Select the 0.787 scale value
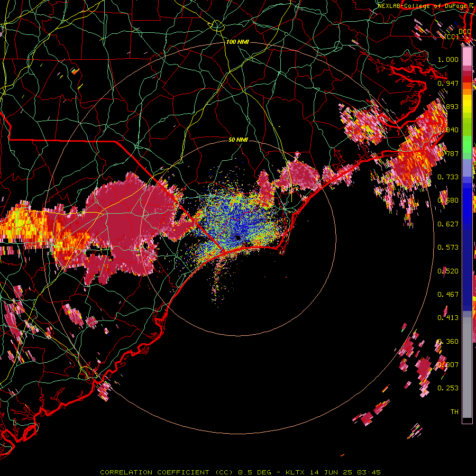Viewport: 476px width, 476px height. 448,153
